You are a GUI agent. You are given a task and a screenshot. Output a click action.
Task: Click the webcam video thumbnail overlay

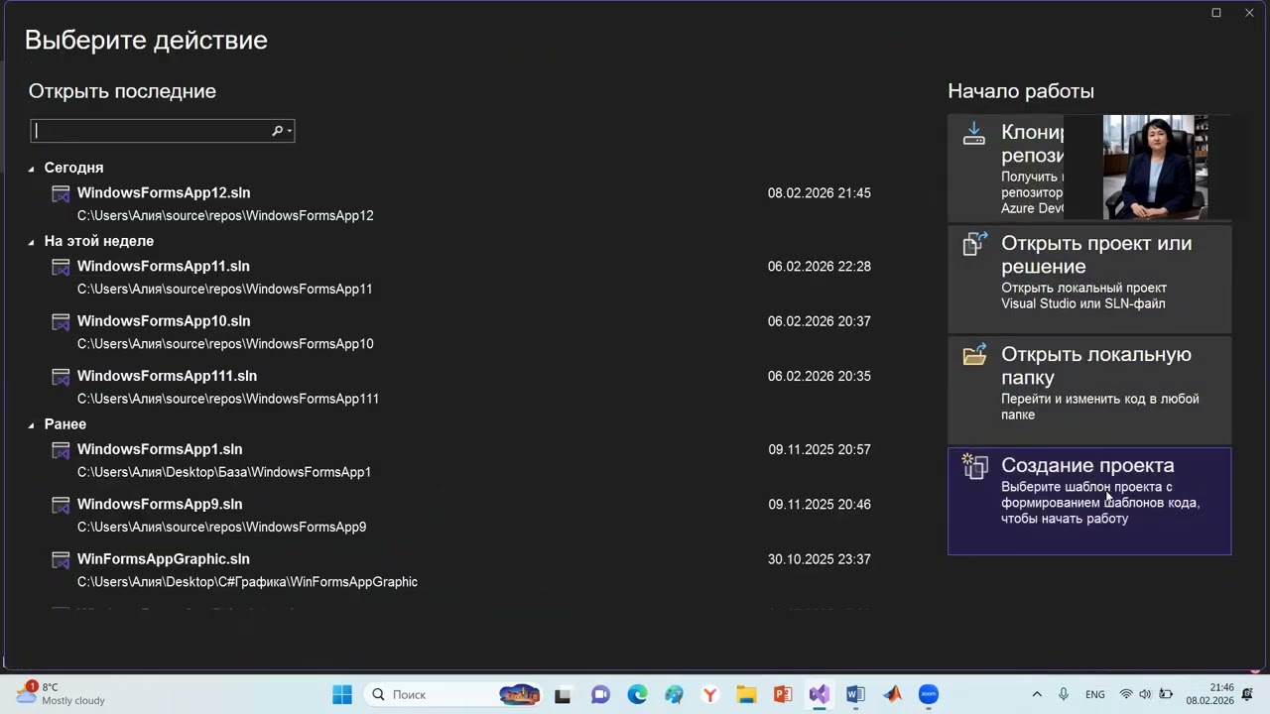pos(1155,167)
